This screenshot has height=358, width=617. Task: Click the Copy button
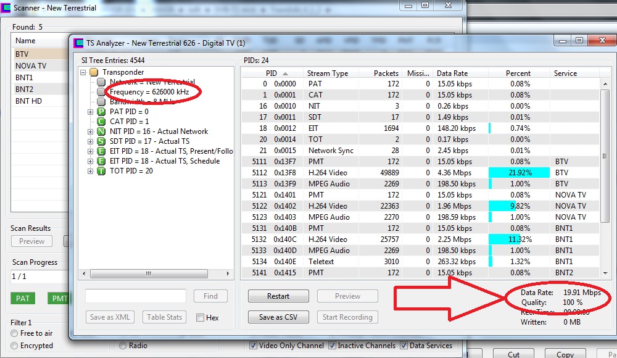tap(565, 354)
